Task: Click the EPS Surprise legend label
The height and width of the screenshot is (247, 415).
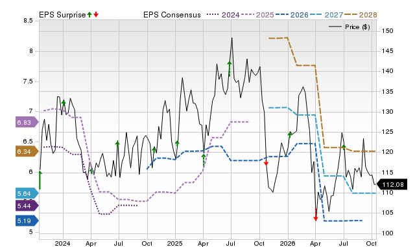Action: (x=62, y=15)
